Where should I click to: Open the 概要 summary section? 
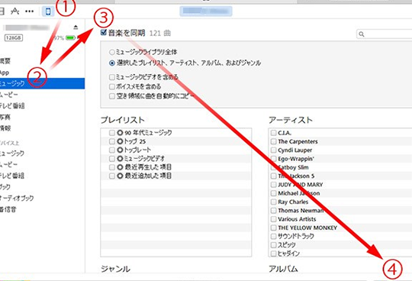[5, 61]
